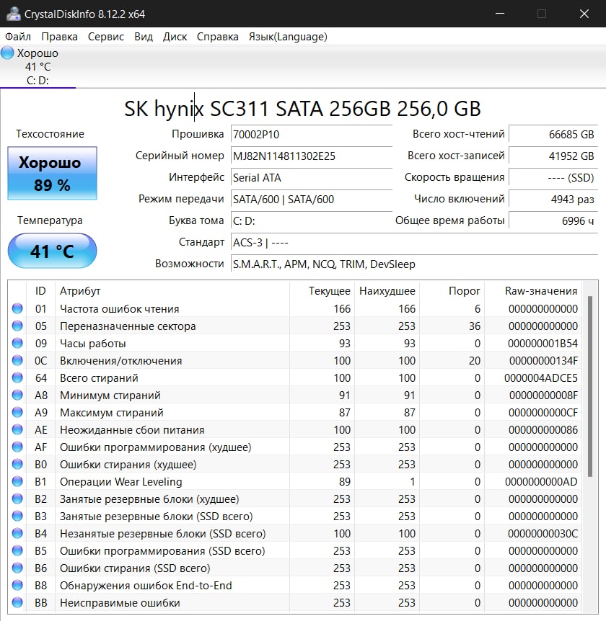Click the Техсостояние label
606x621 pixels.
50,134
